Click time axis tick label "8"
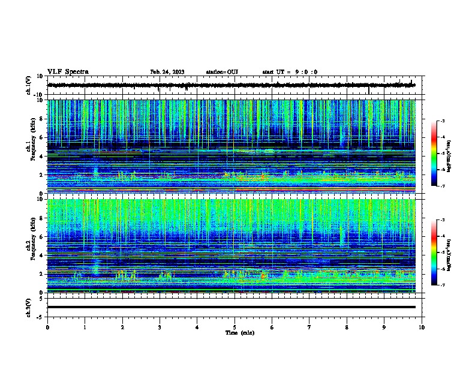Viewport: 475px width, 367px height. coord(347,327)
